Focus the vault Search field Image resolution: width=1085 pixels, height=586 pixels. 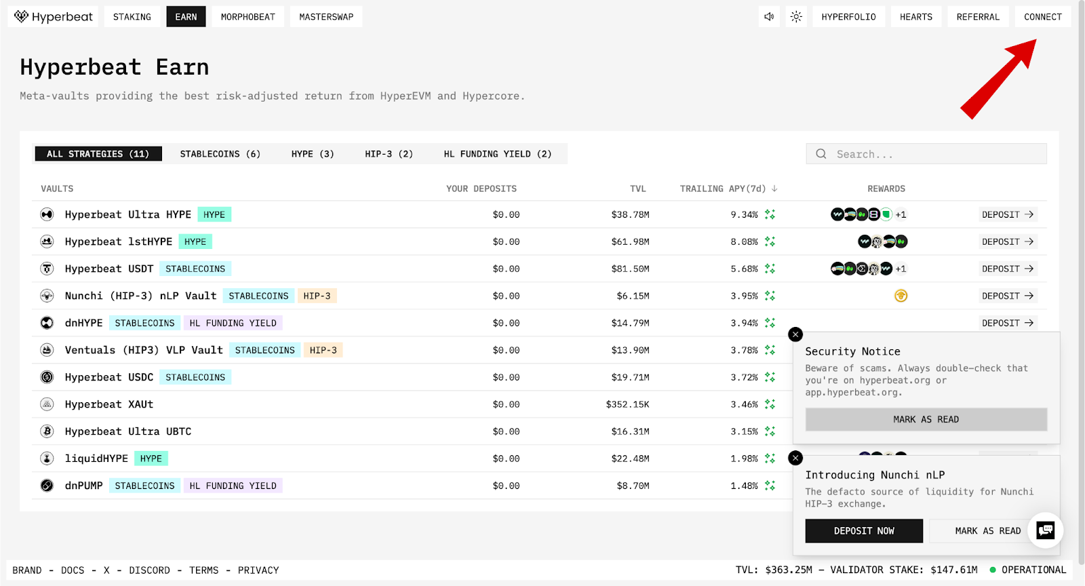(x=926, y=154)
